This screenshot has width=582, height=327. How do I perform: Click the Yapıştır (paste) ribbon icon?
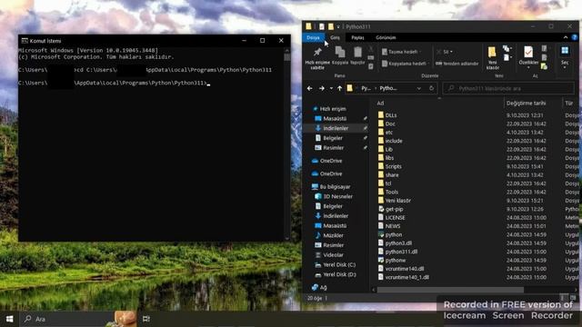tap(357, 55)
